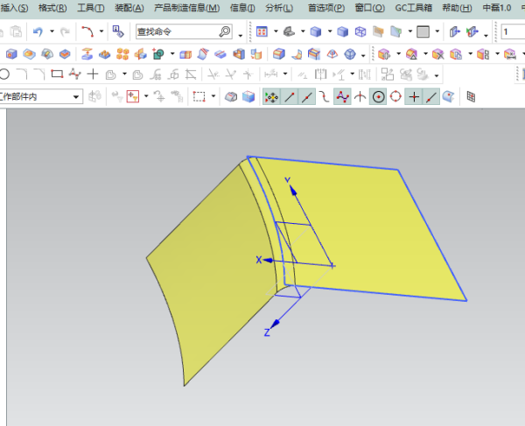The image size is (525, 426).
Task: Click the magnifier icon in command finder
Action: 224,31
